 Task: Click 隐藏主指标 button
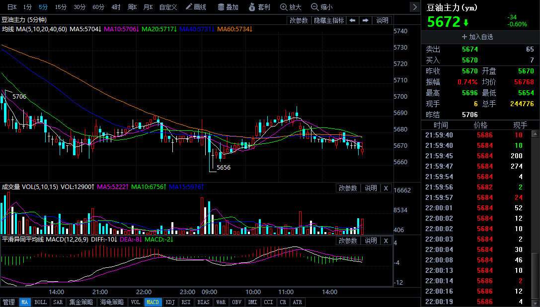[x=329, y=20]
